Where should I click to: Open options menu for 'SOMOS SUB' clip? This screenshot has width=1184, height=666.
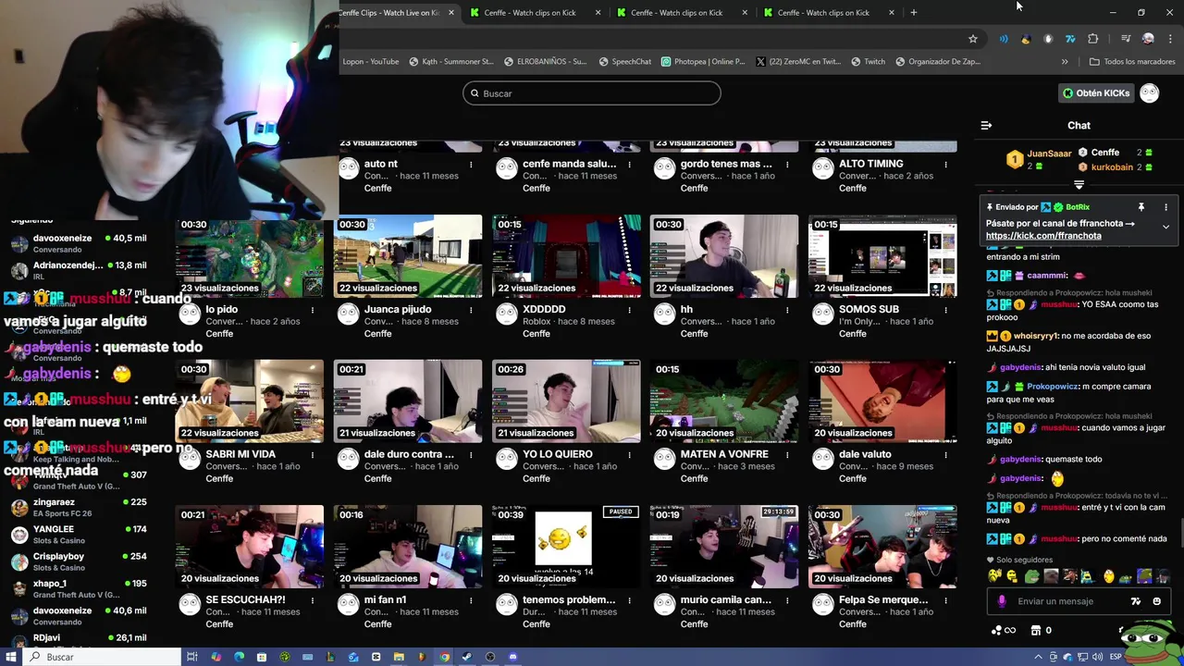[x=945, y=310]
